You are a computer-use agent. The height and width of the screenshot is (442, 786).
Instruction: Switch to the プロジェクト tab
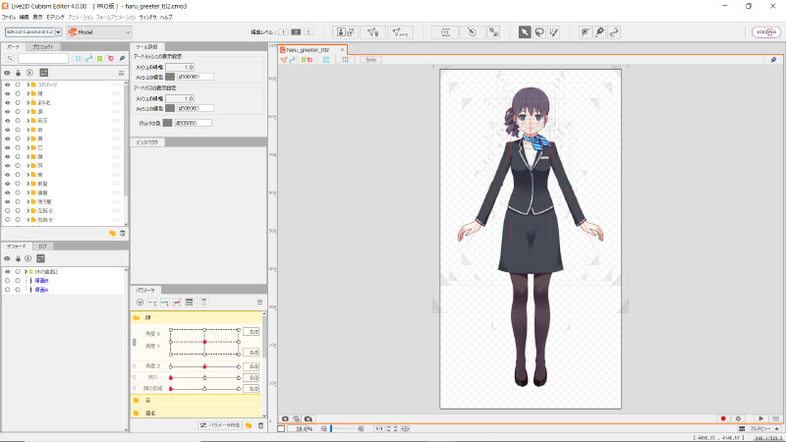click(x=43, y=46)
